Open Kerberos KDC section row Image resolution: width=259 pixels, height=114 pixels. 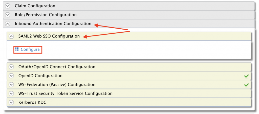tap(32, 102)
